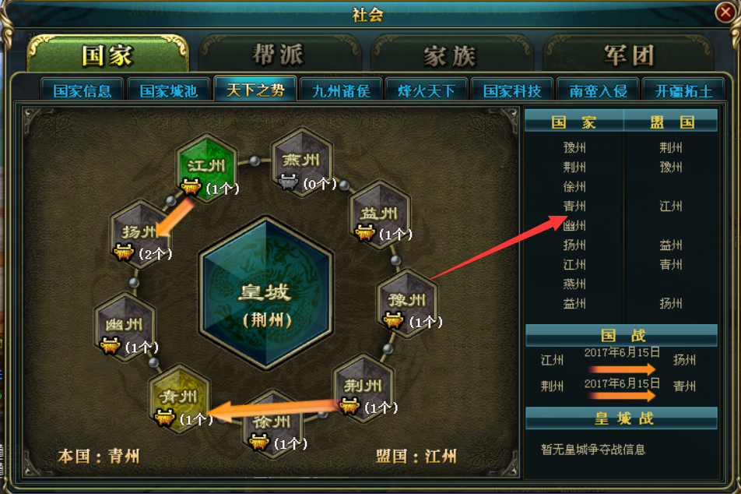Switch to the 帮派 main tab
The height and width of the screenshot is (494, 741).
tap(279, 55)
